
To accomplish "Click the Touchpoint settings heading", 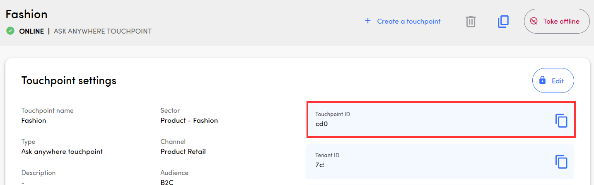I will [x=69, y=80].
